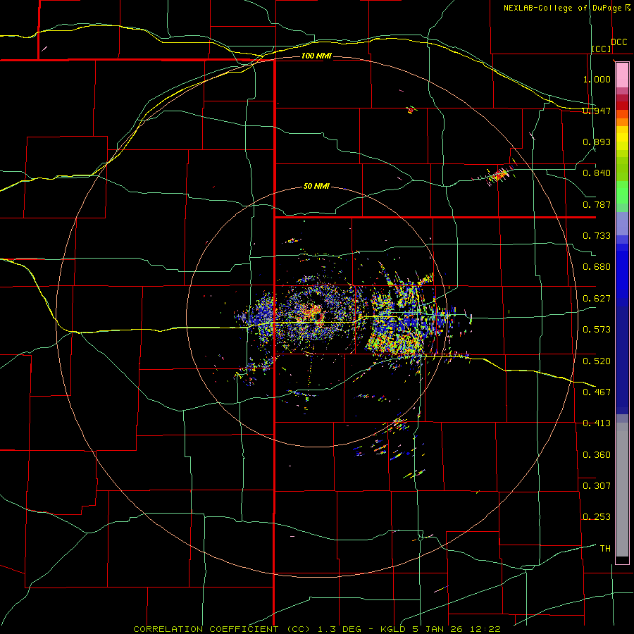Select the 0.680 scale value
Viewport: 634px width, 634px height.
click(x=597, y=267)
